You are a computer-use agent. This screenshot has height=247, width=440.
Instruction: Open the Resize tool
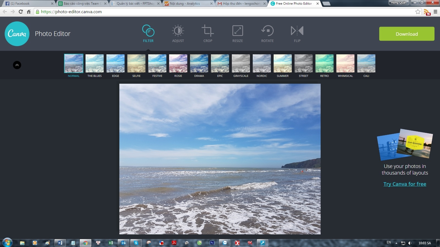[x=238, y=34]
